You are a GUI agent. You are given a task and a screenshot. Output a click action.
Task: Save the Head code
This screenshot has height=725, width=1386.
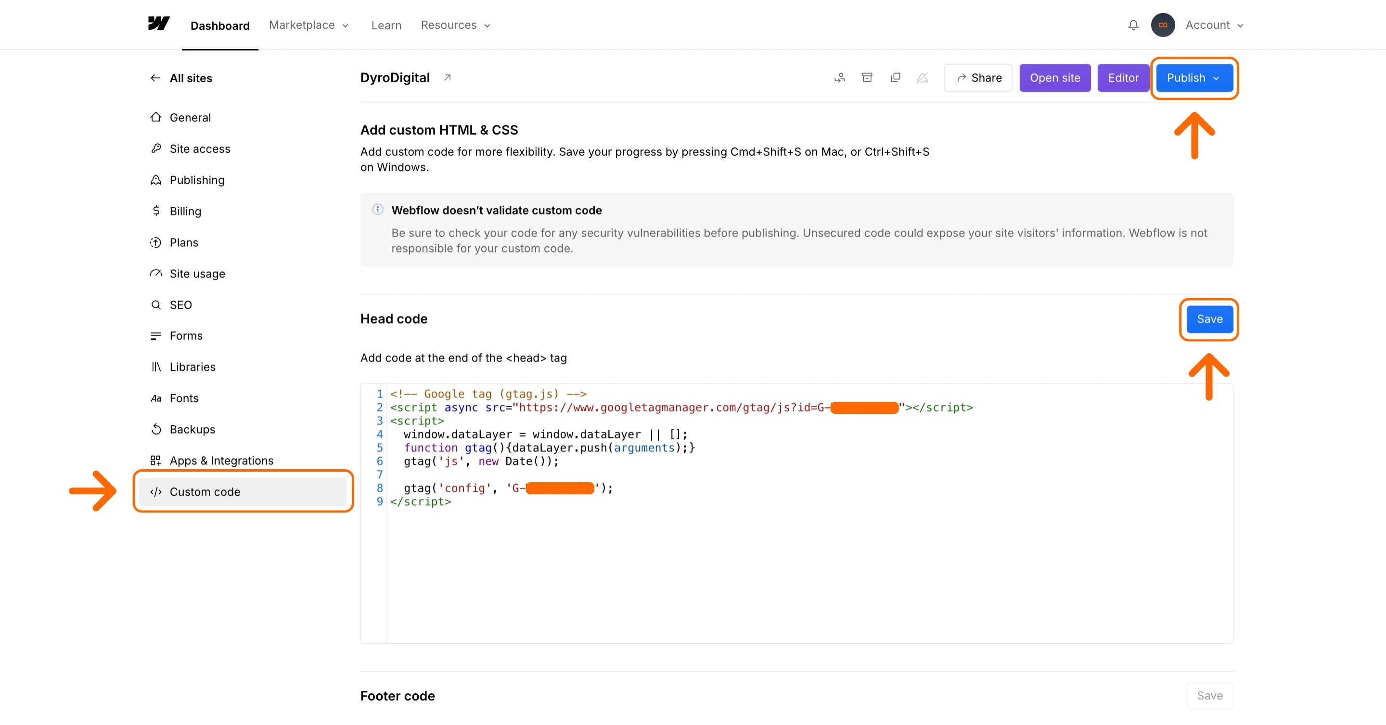(x=1209, y=319)
